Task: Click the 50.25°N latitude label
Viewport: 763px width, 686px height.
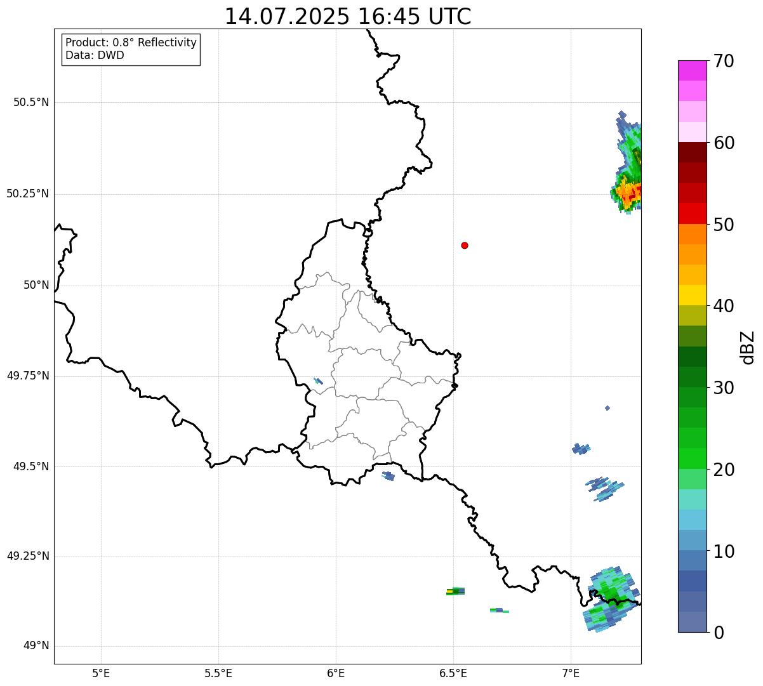Action: click(x=28, y=194)
